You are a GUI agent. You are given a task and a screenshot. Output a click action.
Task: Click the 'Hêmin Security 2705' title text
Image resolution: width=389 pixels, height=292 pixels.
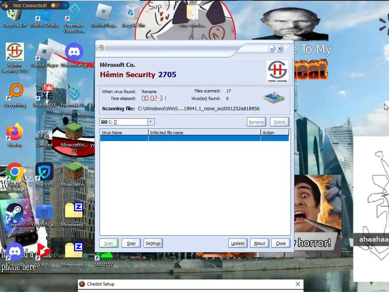coord(138,75)
